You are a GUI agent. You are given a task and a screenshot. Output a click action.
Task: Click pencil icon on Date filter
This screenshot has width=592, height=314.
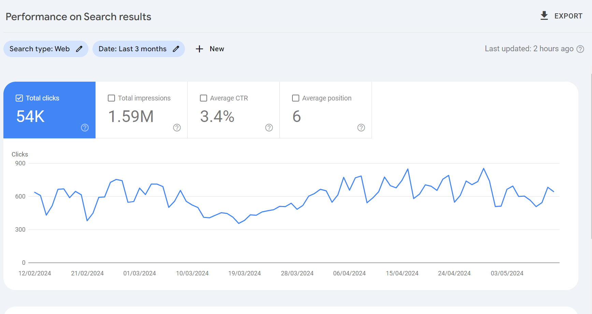176,49
